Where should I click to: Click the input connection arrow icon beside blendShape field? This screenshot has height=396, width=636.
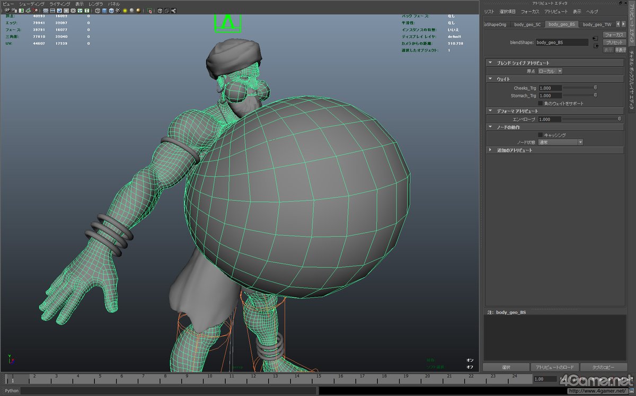(x=595, y=38)
